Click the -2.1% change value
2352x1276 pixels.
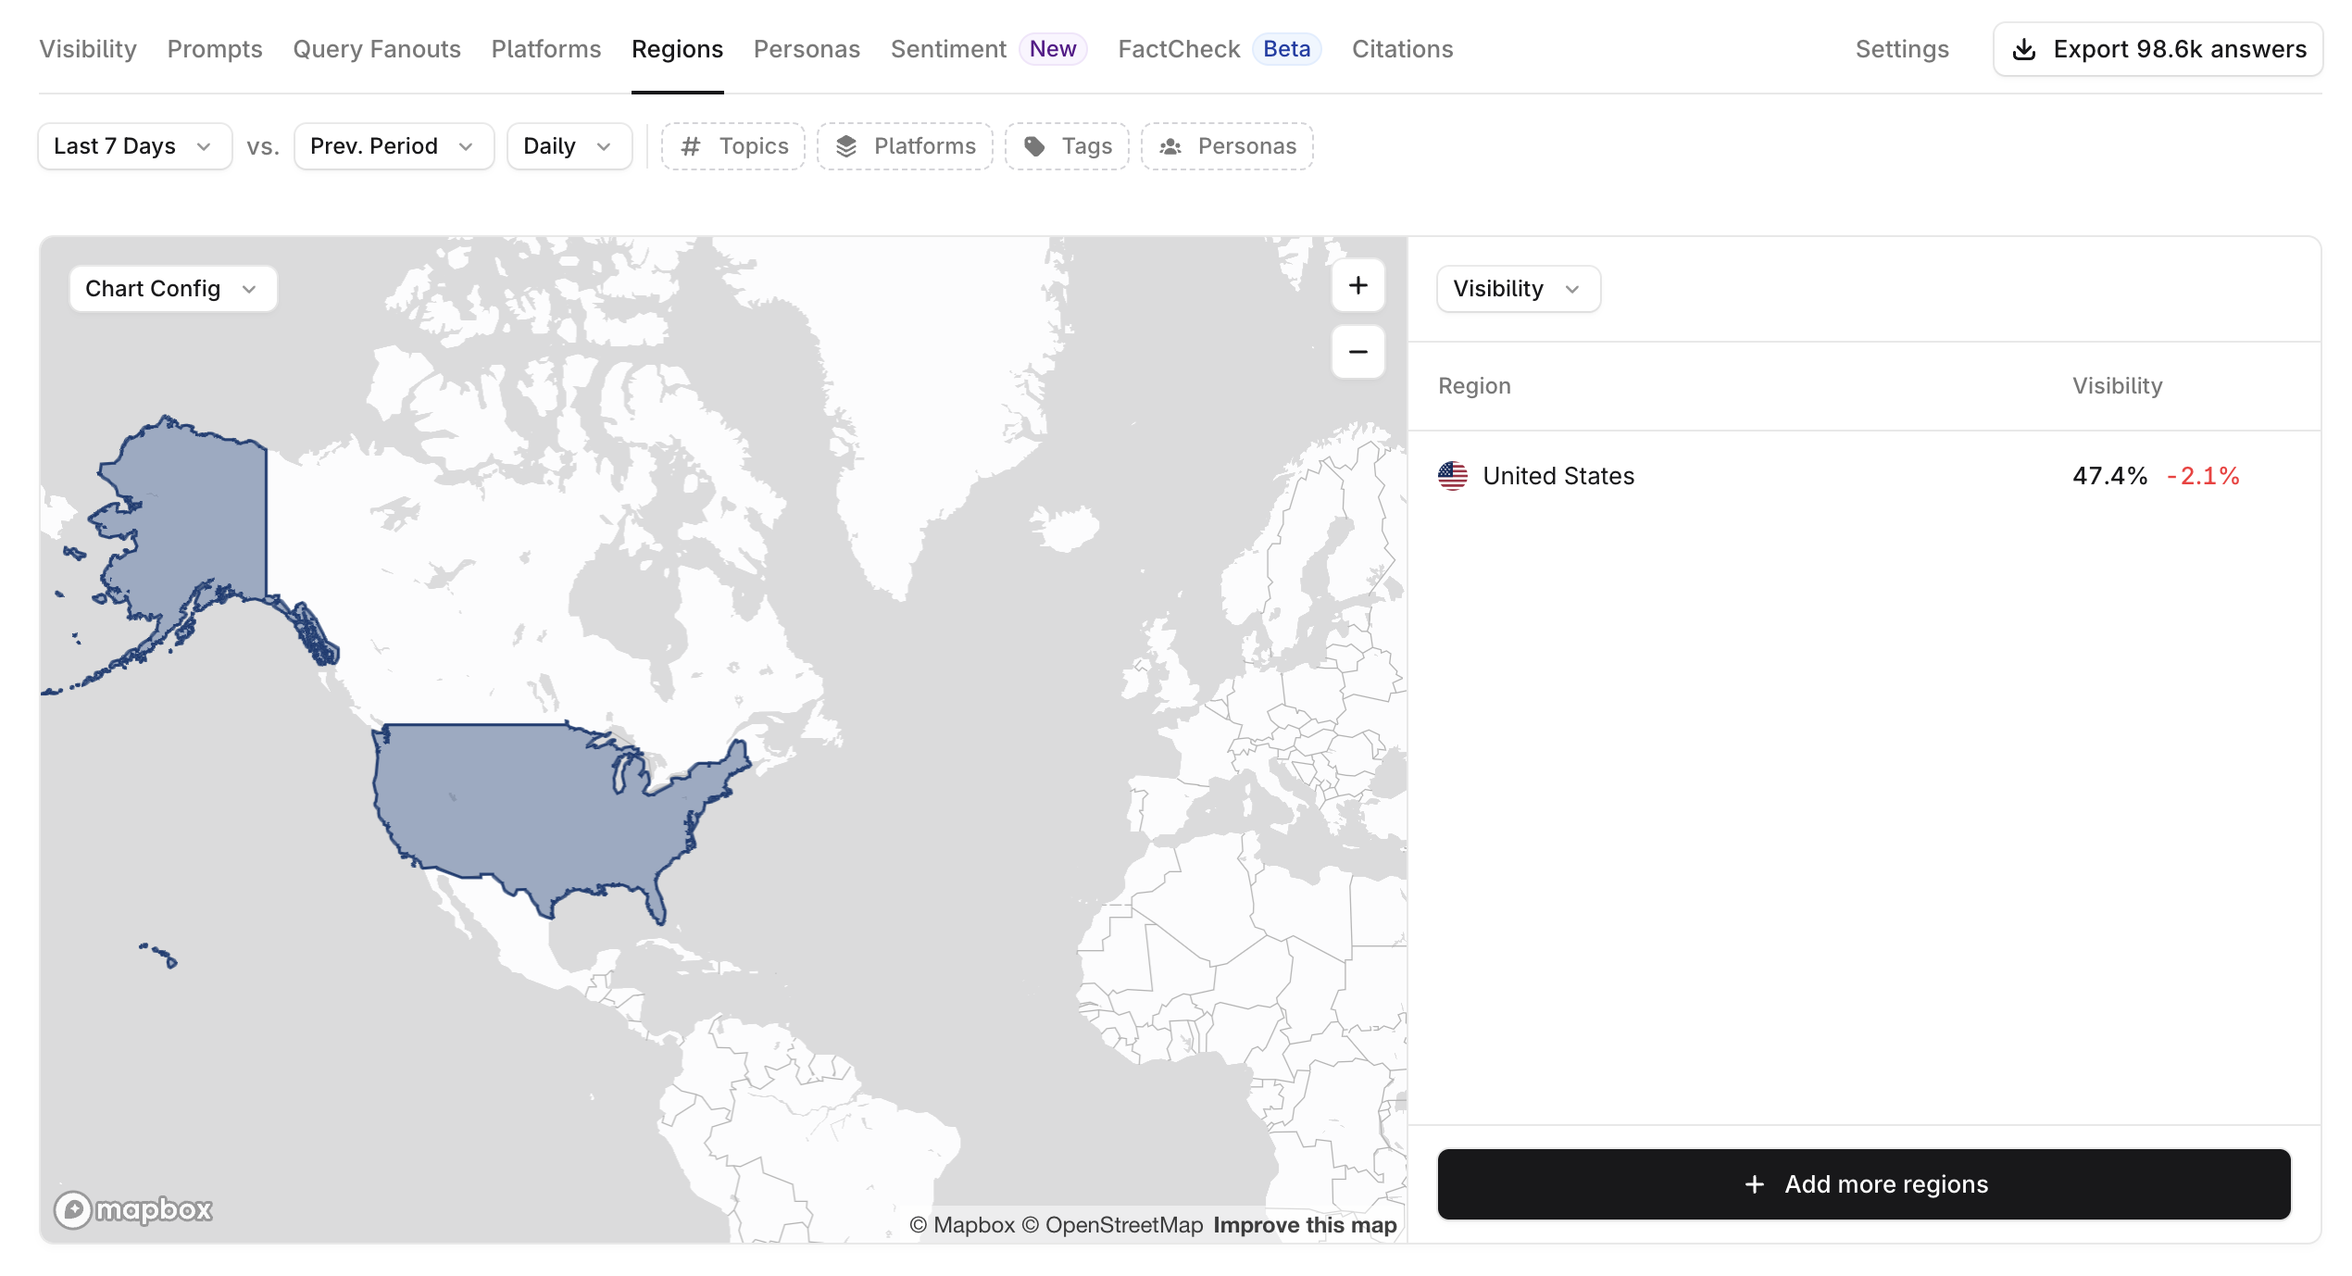pos(2203,476)
